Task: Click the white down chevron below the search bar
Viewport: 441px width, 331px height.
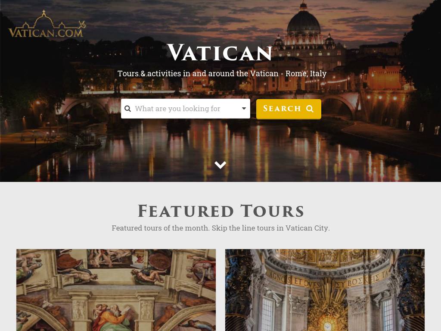Action: tap(220, 165)
